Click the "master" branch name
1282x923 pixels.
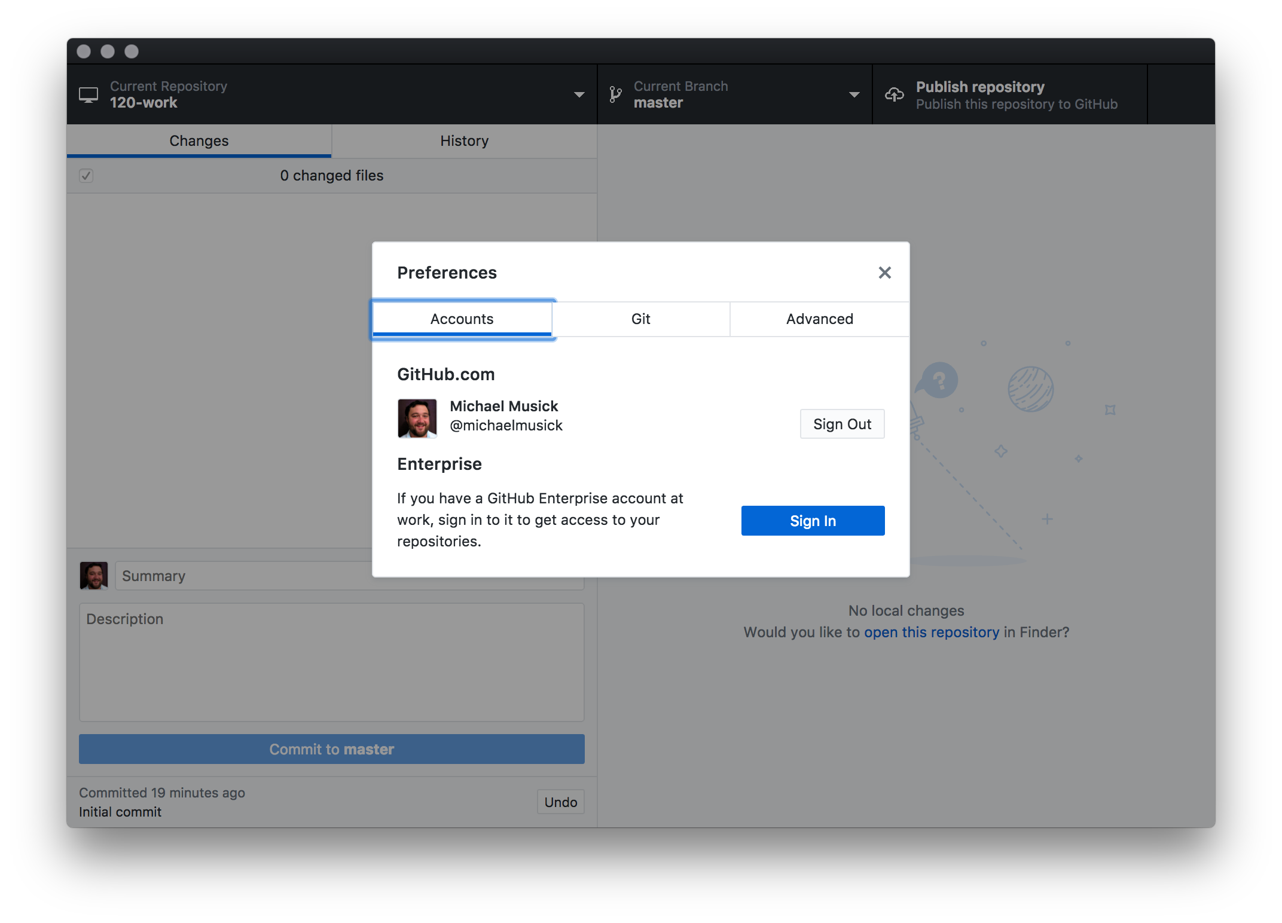(658, 103)
